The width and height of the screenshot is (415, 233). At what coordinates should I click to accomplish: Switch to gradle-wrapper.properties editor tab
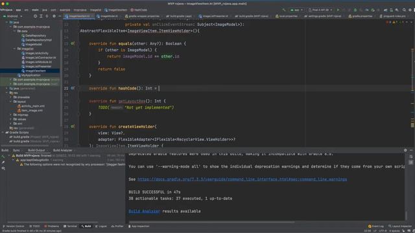coord(143,16)
